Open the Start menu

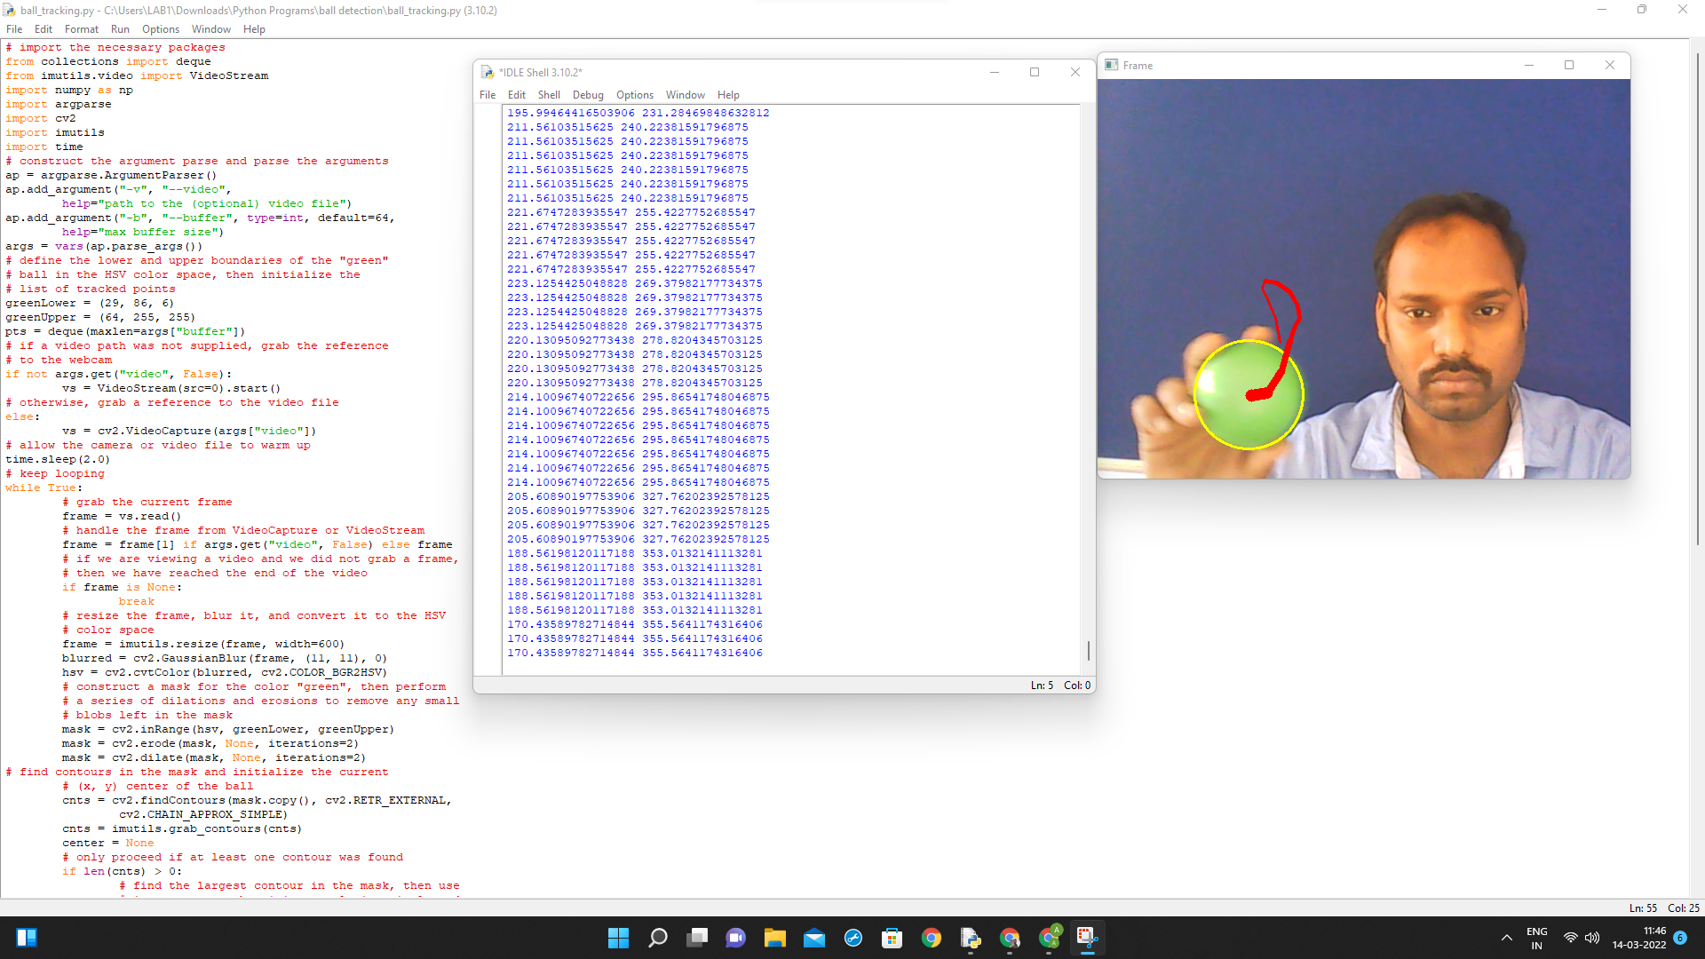pyautogui.click(x=619, y=938)
